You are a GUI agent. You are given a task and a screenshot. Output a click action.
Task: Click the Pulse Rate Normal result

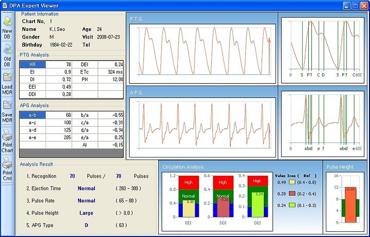(86, 201)
